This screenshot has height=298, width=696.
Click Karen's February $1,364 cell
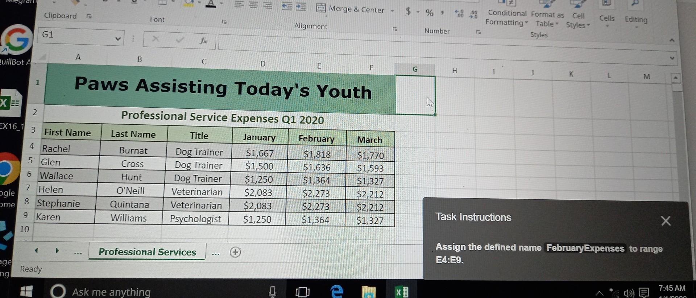[x=315, y=220]
